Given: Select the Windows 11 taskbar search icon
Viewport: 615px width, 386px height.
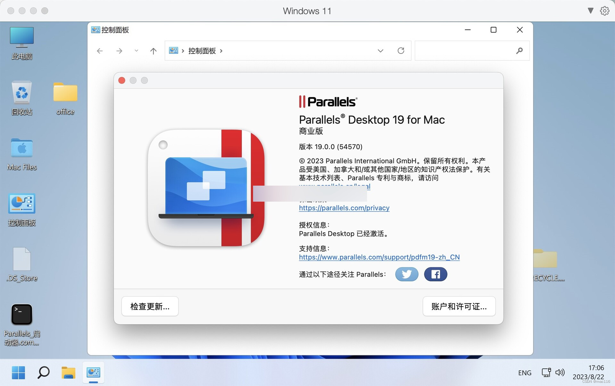Looking at the screenshot, I should pos(44,373).
